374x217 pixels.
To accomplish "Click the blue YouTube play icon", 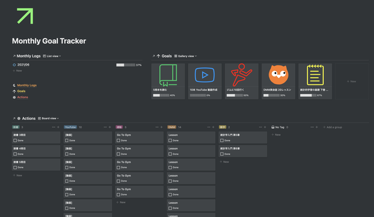I will click(x=204, y=75).
